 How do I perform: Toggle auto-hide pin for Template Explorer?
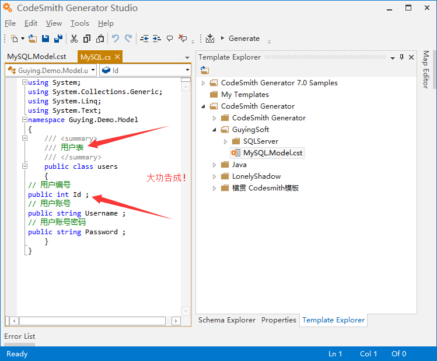pos(401,57)
